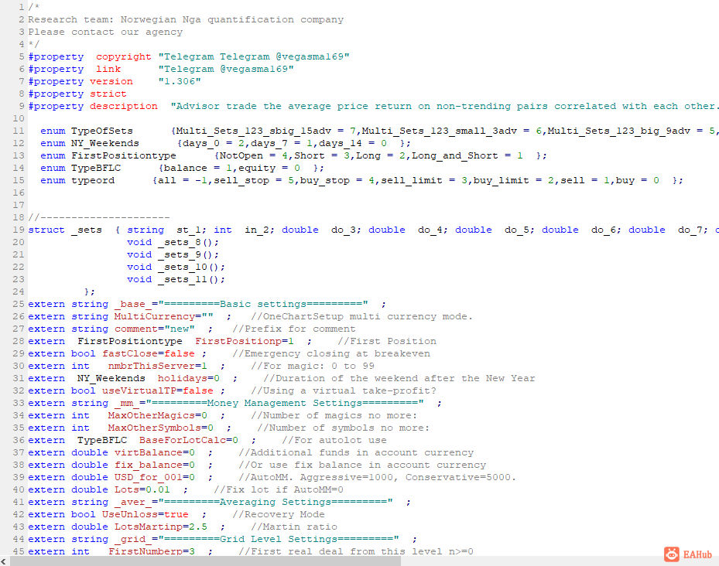The image size is (719, 566).
Task: Click the MultiCurrency variable name
Action: [x=155, y=316]
